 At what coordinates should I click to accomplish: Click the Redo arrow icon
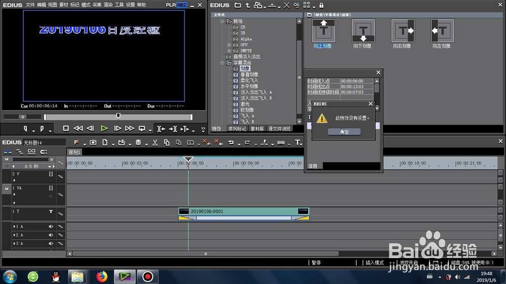(247, 143)
